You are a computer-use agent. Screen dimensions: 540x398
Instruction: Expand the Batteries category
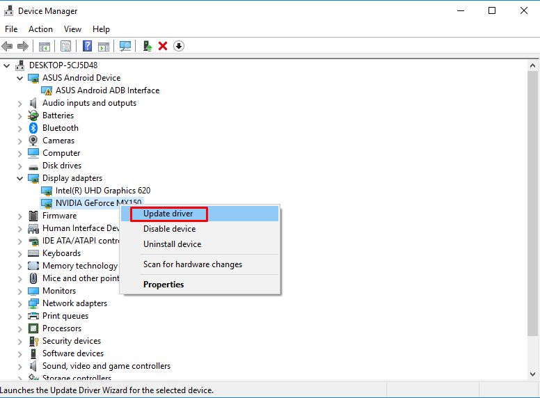pyautogui.click(x=20, y=116)
